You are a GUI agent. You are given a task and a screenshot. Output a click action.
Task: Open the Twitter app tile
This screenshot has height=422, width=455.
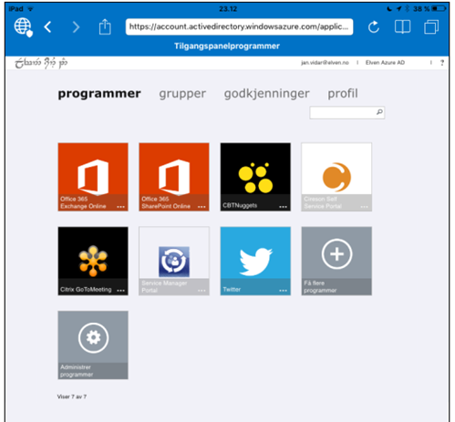pyautogui.click(x=255, y=261)
